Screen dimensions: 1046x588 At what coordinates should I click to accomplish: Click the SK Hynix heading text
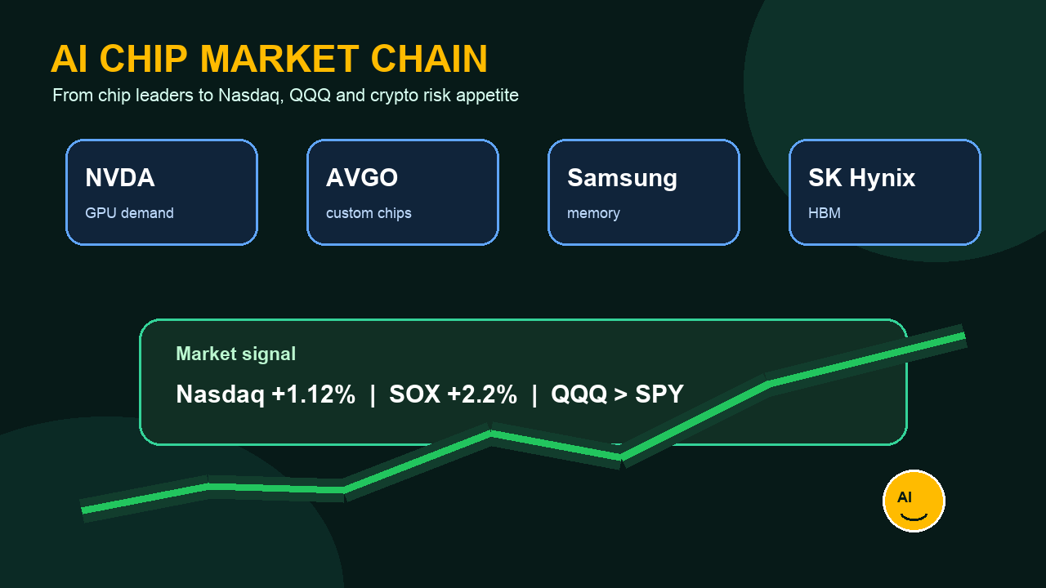(861, 178)
